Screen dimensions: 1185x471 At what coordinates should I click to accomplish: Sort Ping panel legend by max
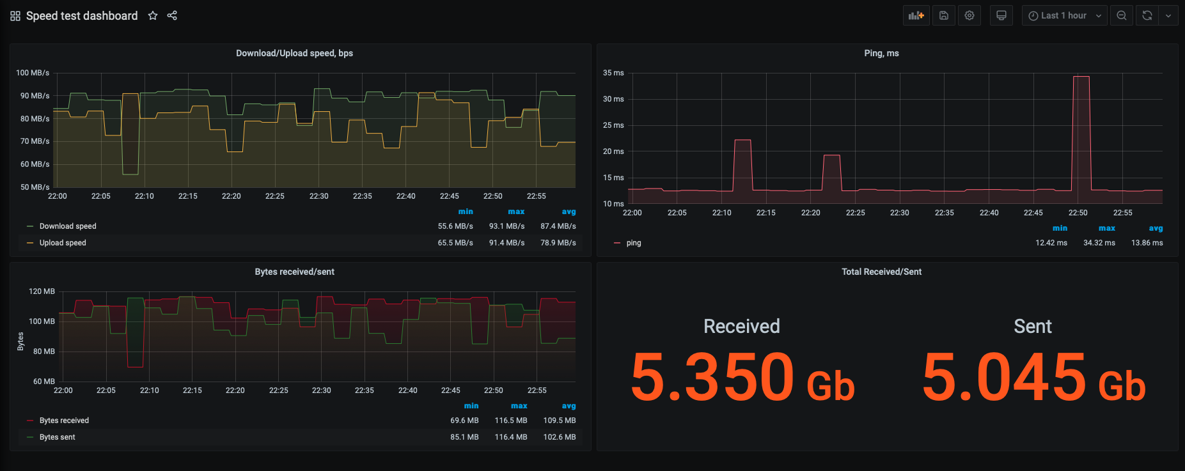[x=1107, y=228]
